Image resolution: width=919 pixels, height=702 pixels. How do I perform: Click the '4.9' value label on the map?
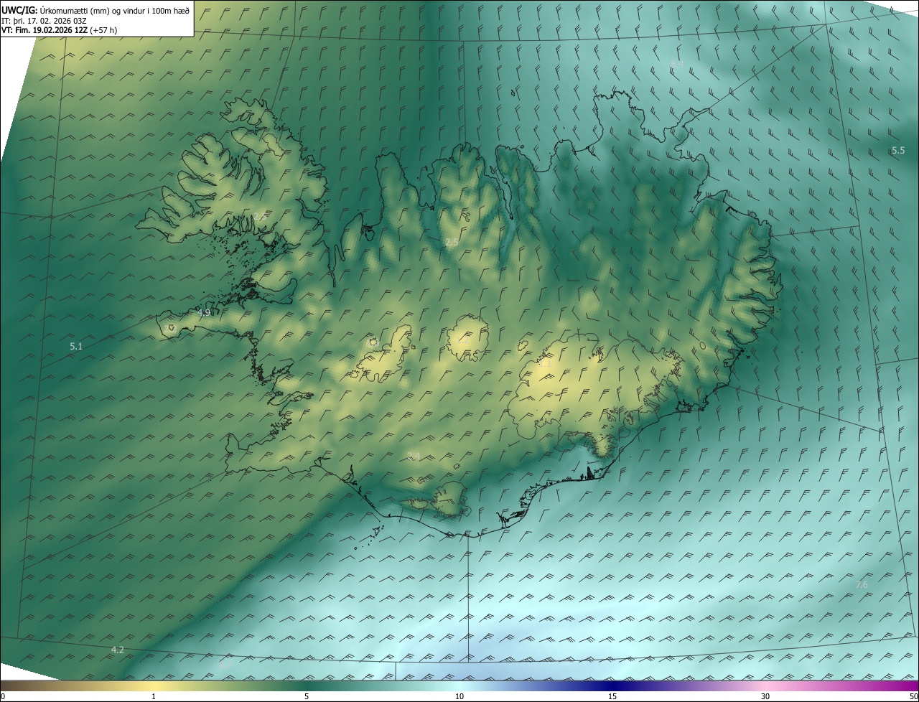[204, 313]
